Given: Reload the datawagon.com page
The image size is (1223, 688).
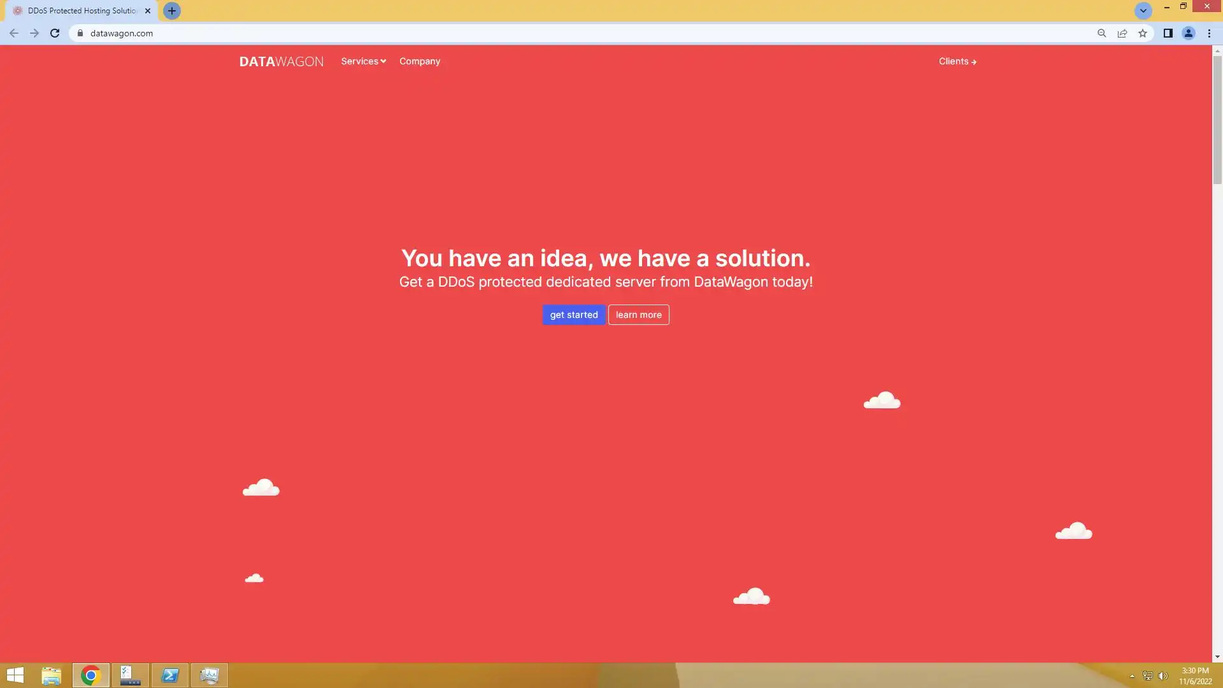Looking at the screenshot, I should [55, 33].
